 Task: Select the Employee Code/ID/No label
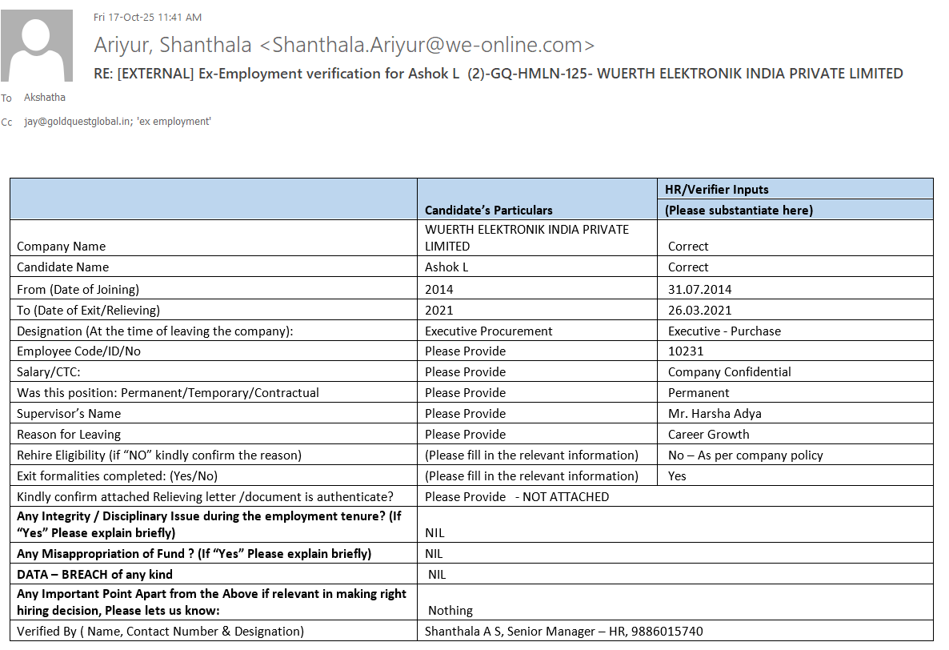(x=78, y=351)
